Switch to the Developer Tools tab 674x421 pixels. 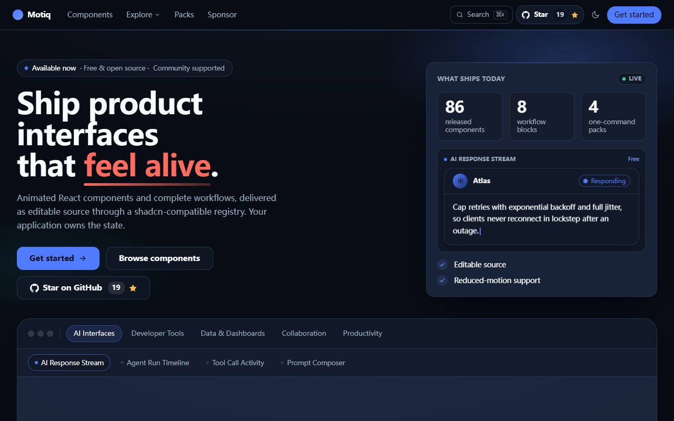click(x=157, y=334)
